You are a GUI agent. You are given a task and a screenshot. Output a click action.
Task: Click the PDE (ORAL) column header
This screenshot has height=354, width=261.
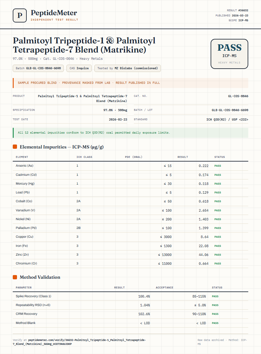point(134,157)
